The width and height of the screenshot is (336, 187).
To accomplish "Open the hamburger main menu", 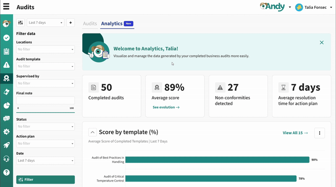I will click(x=6, y=7).
